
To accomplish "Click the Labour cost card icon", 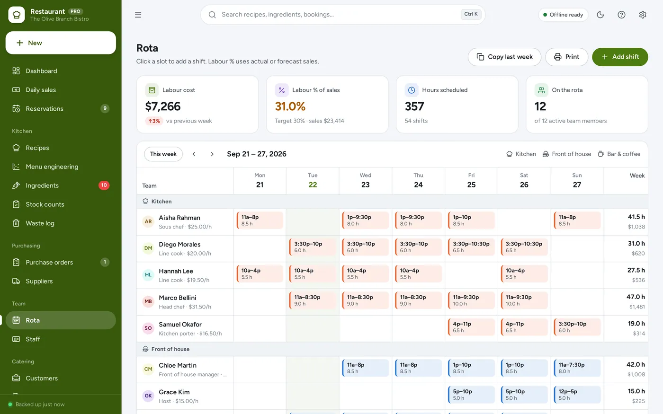I will pyautogui.click(x=152, y=90).
